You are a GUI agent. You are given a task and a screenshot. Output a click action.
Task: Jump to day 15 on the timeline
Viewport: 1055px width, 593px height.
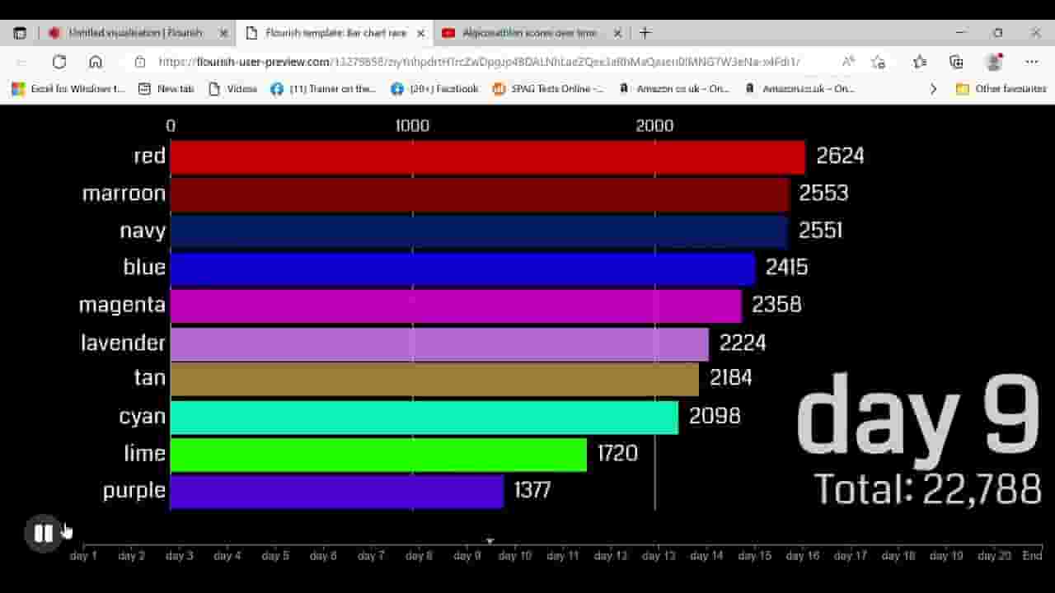[x=754, y=556]
